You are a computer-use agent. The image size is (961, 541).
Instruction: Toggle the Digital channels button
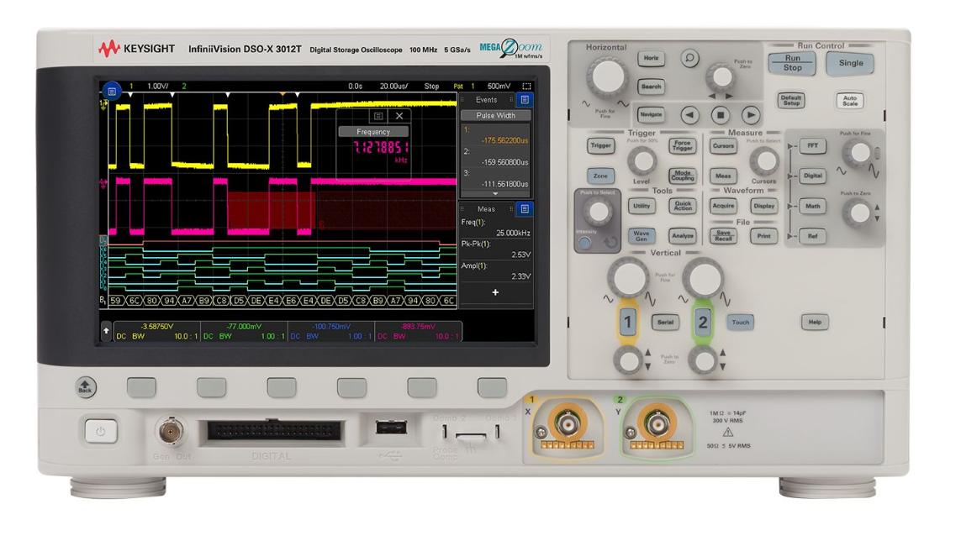(x=813, y=176)
